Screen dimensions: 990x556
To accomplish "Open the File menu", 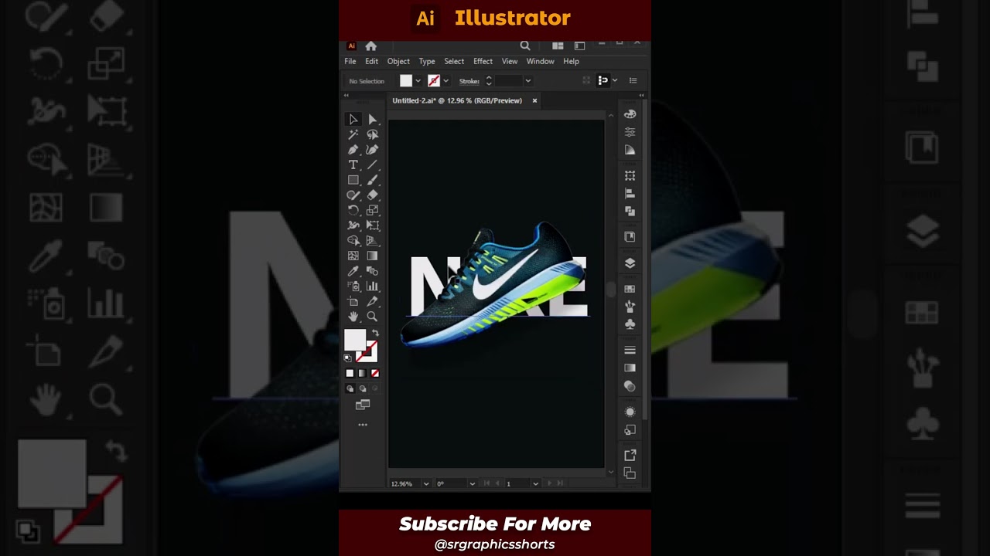I will 350,61.
